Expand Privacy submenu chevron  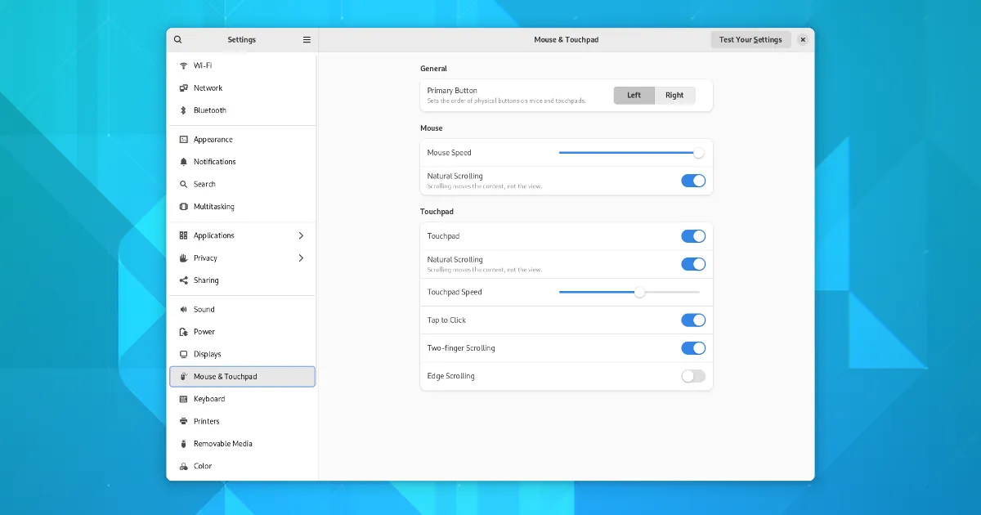tap(301, 258)
